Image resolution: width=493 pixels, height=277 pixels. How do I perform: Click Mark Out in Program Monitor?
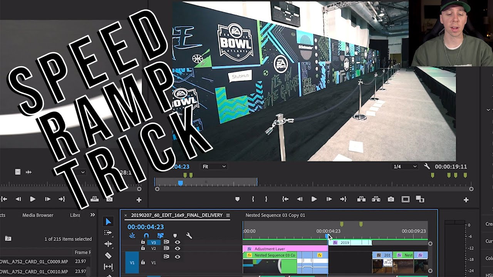pyautogui.click(x=266, y=199)
